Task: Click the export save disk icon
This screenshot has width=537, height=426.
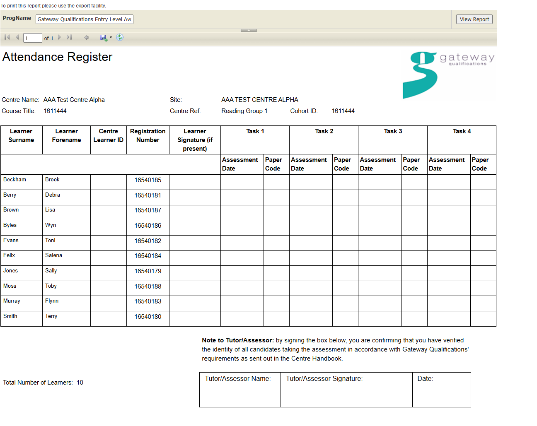Action: (103, 38)
